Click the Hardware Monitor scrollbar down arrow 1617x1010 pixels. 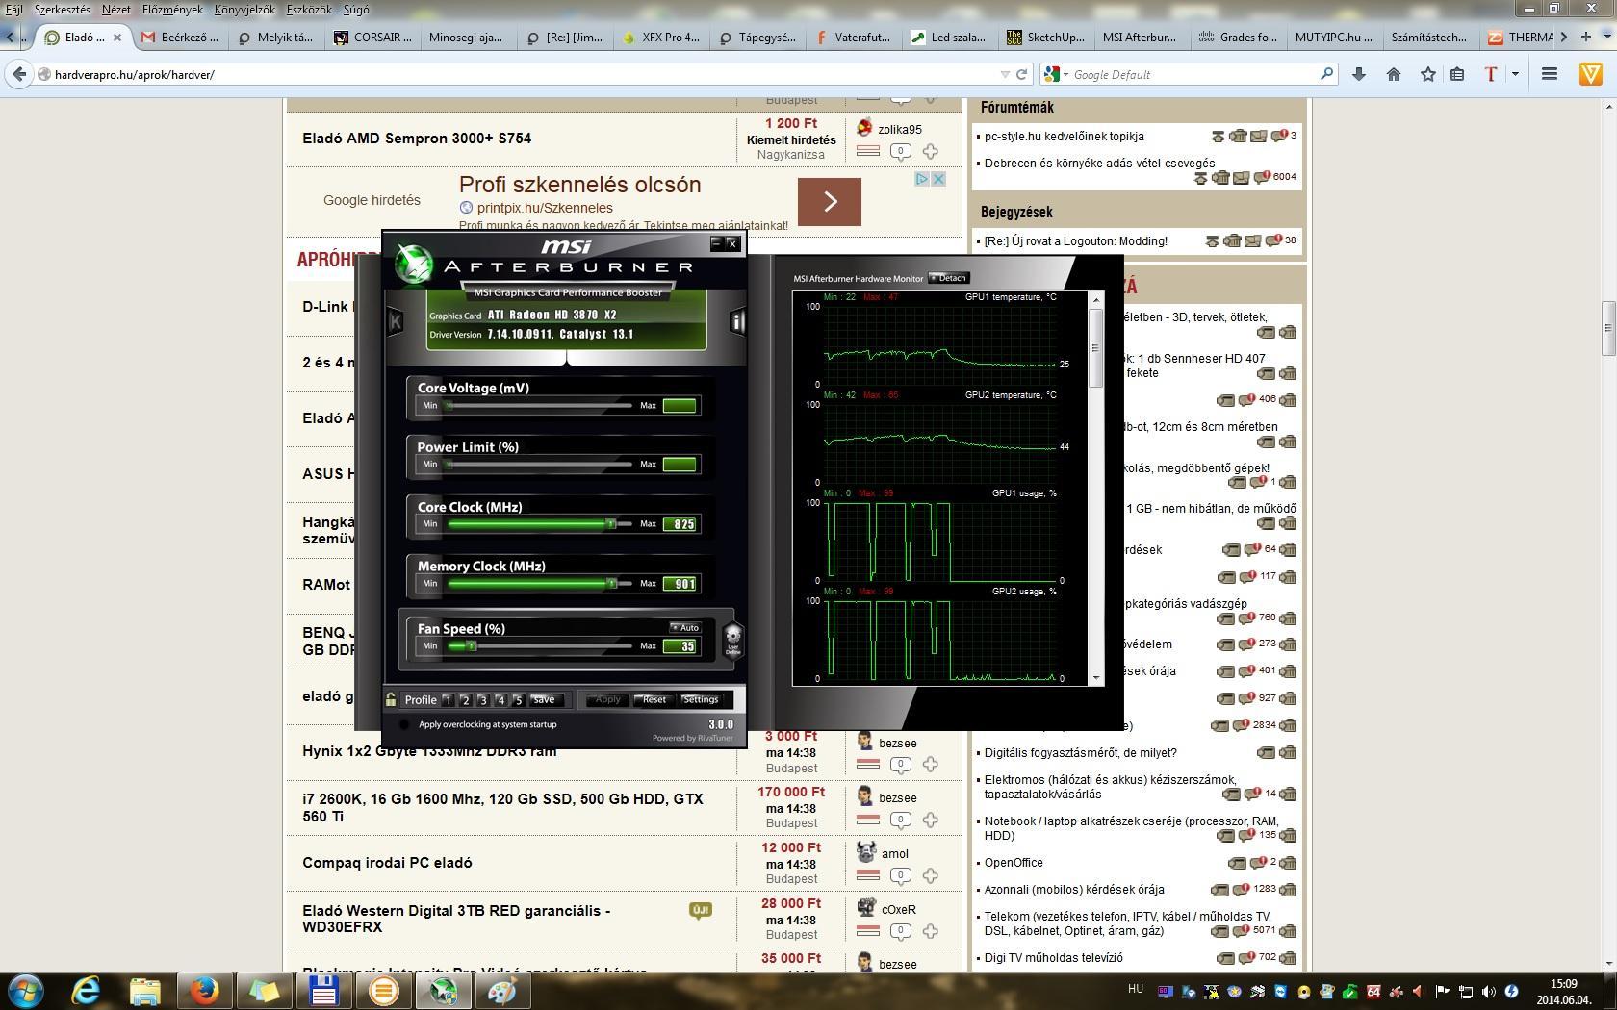[x=1095, y=678]
